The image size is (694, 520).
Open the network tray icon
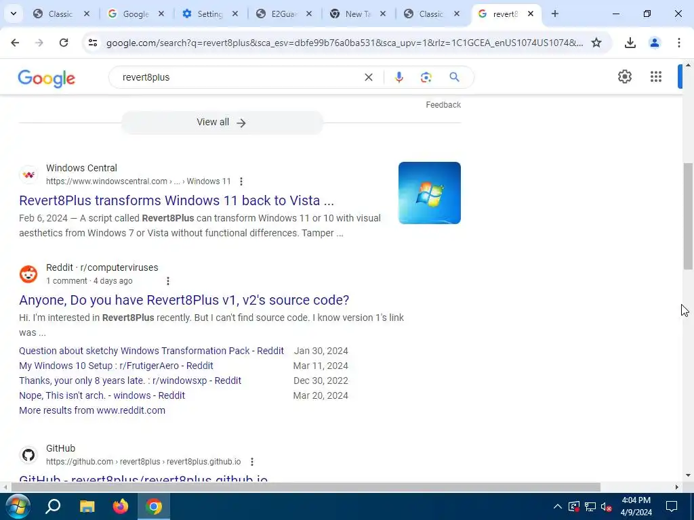point(590,506)
